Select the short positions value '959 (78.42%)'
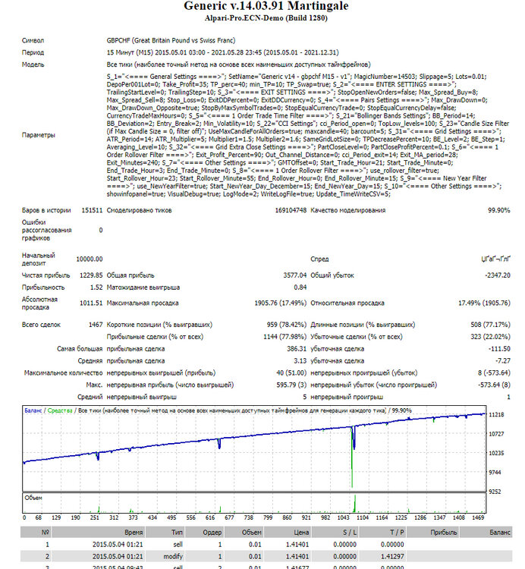The image size is (525, 569). pyautogui.click(x=287, y=325)
